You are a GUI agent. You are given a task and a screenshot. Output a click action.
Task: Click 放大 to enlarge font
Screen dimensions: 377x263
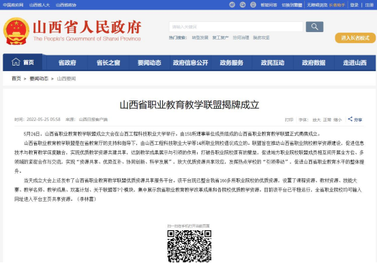coord(316,120)
